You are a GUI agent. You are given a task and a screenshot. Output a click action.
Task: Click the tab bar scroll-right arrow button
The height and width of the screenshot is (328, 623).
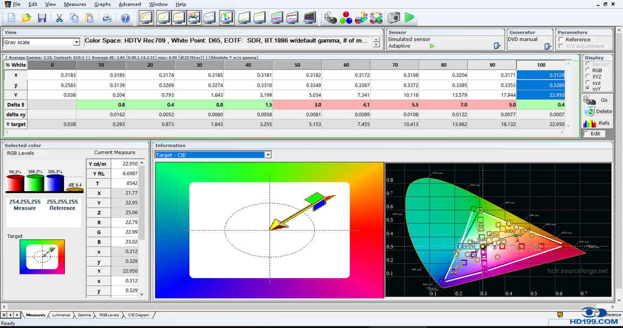tap(17, 315)
